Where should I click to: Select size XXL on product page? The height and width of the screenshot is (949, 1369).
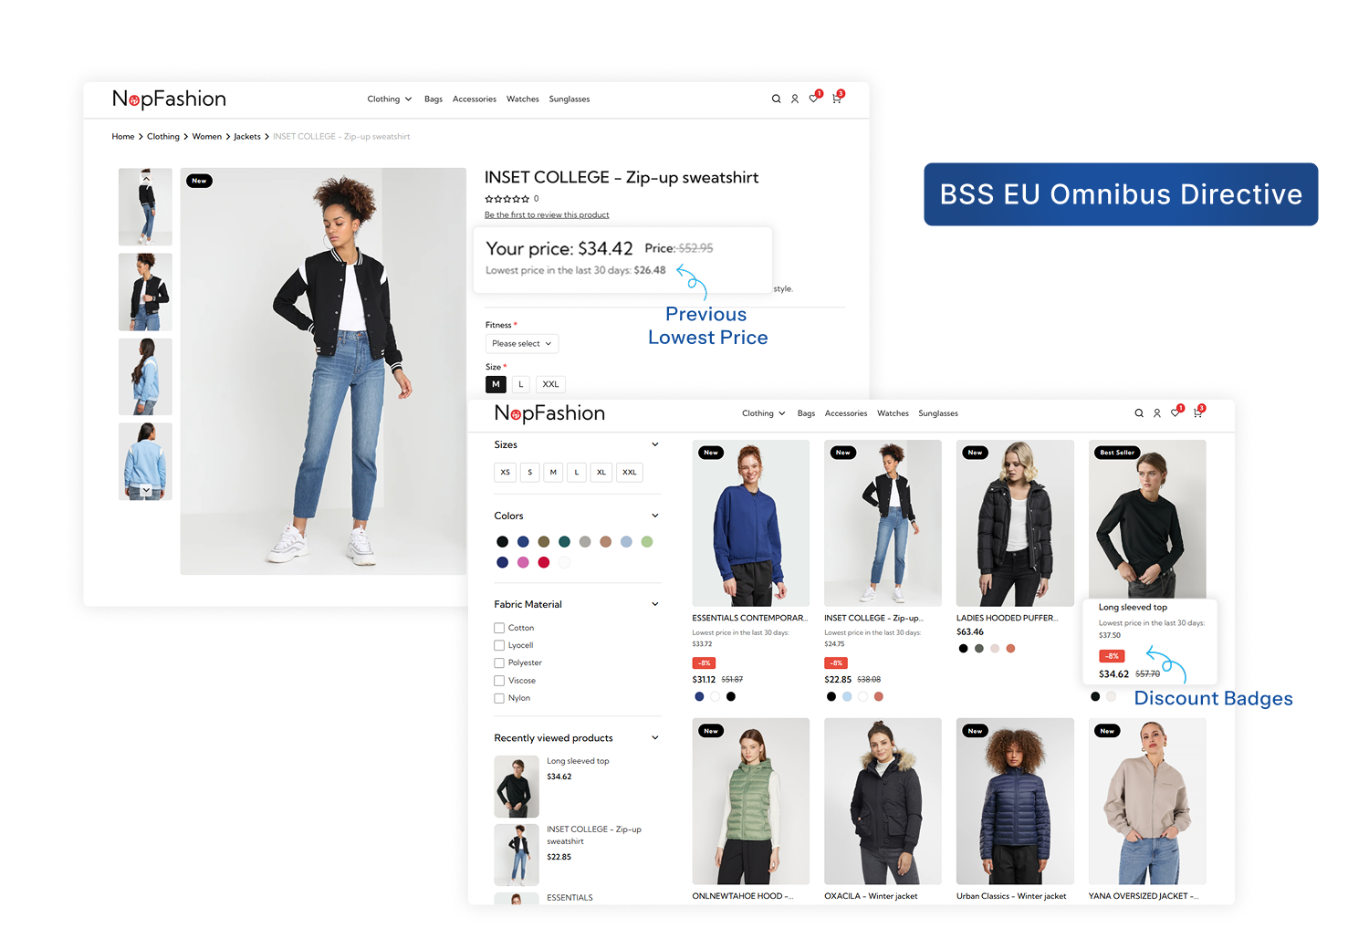[550, 384]
